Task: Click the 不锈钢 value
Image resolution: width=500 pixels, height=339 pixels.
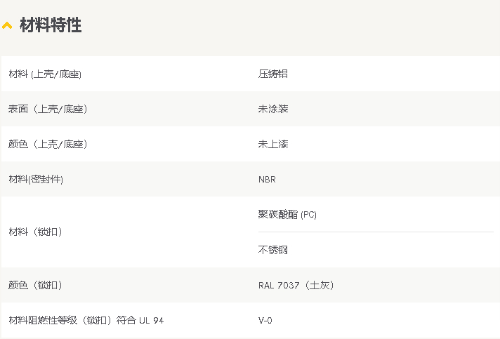Action: point(273,250)
